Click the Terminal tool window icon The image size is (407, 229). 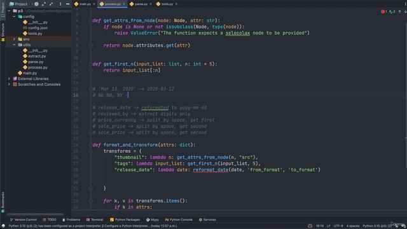point(88,219)
